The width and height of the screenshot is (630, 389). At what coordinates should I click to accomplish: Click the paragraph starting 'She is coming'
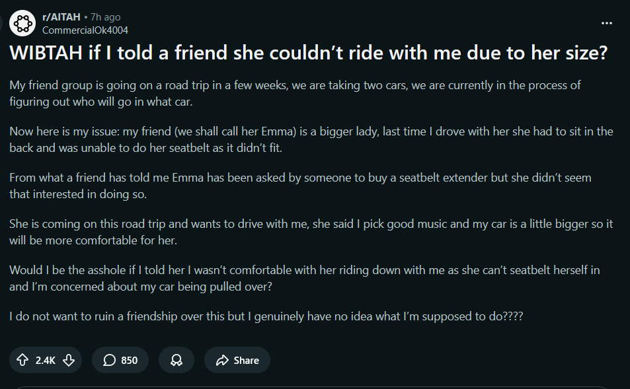coord(311,232)
